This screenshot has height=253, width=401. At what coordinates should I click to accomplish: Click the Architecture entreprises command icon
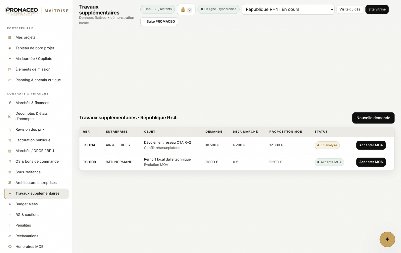(10, 183)
